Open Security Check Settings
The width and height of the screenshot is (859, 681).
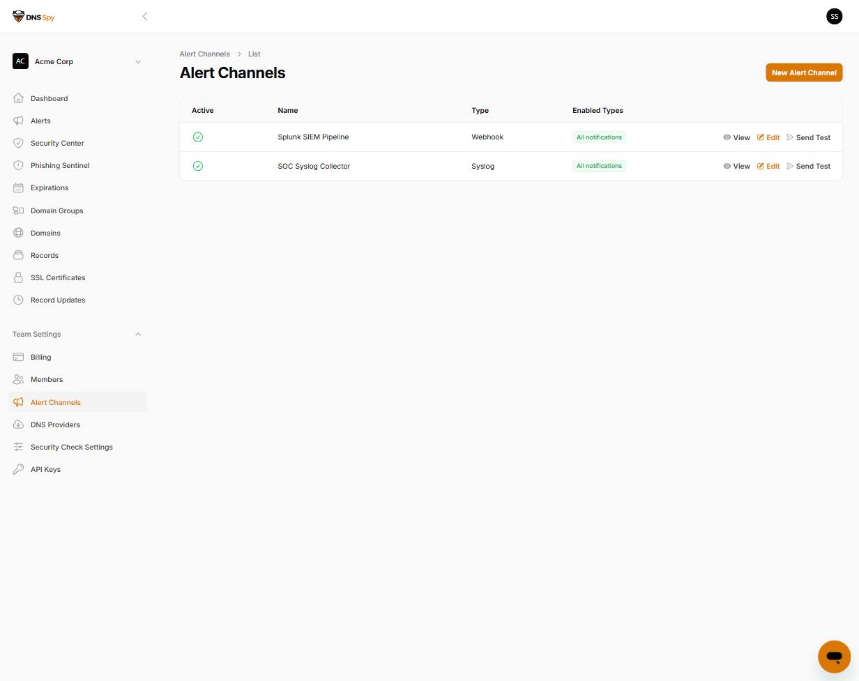tap(77, 447)
